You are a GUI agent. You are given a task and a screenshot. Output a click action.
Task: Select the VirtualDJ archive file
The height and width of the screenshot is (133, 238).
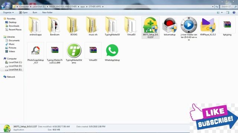point(93,52)
